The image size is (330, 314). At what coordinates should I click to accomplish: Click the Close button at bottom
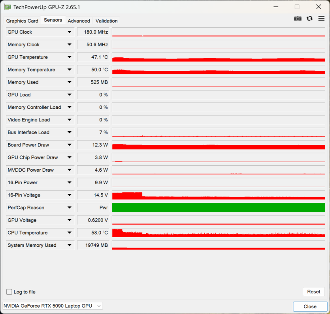tap(310, 306)
